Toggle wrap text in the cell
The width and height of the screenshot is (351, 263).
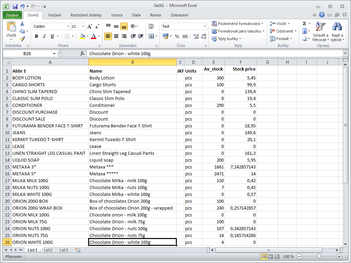click(151, 26)
